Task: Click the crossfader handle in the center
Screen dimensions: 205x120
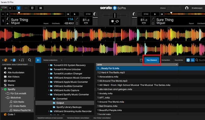Action: click(x=115, y=15)
